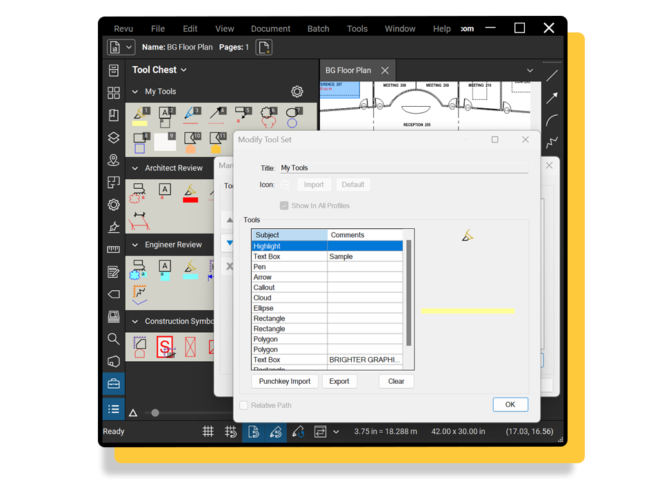Open the Batch menu
This screenshot has height=479, width=671.
(x=319, y=29)
